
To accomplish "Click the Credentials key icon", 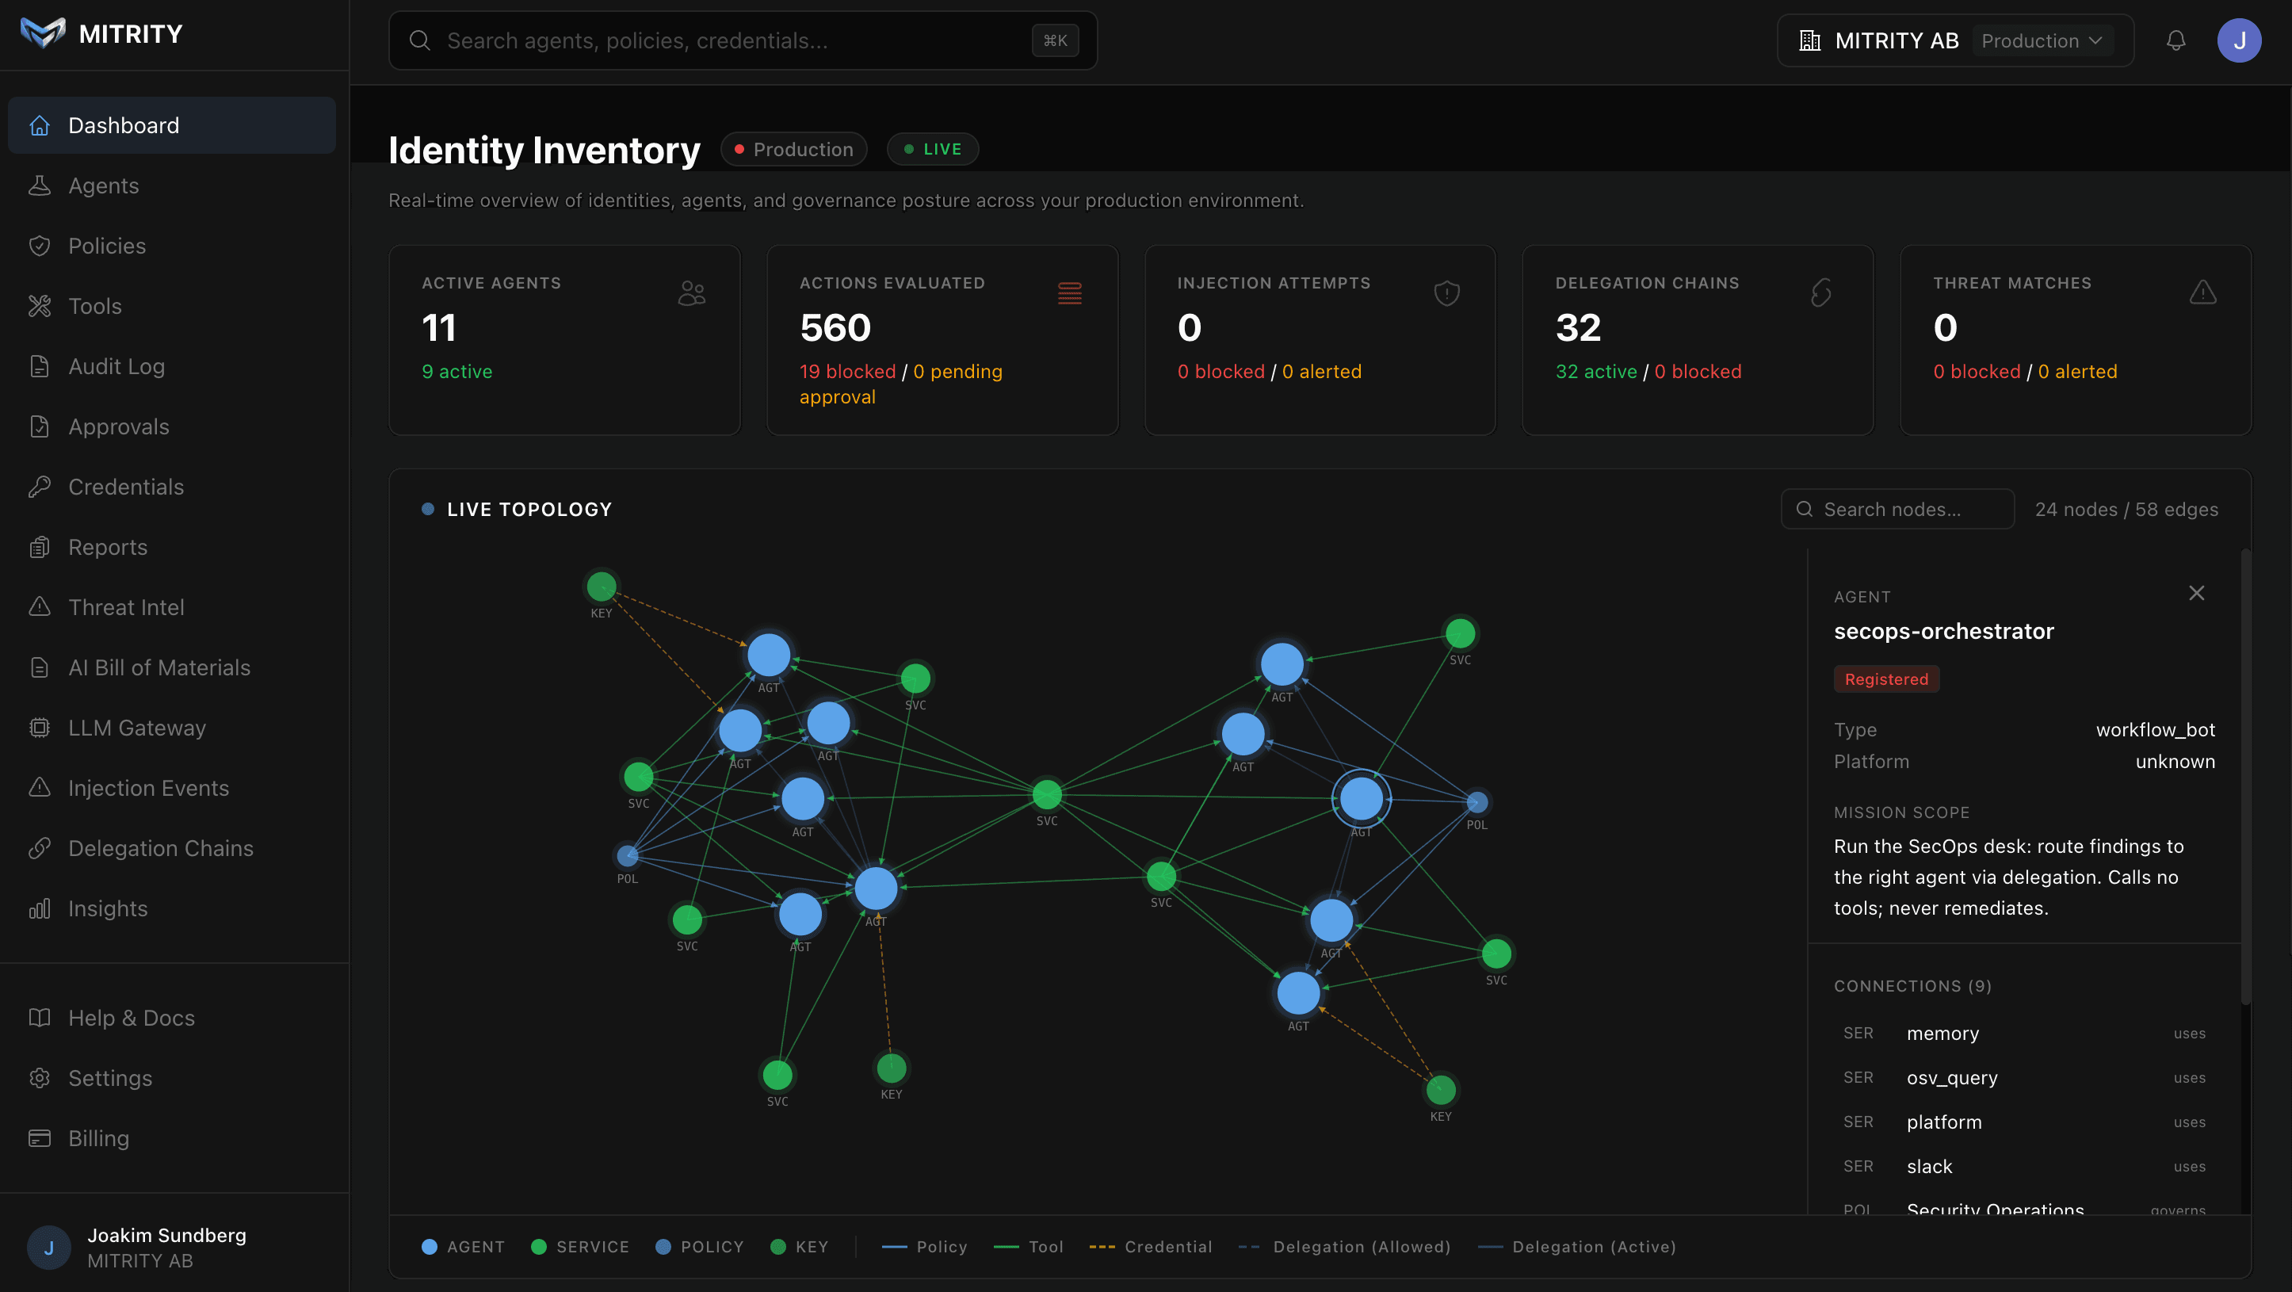I will pyautogui.click(x=39, y=487).
